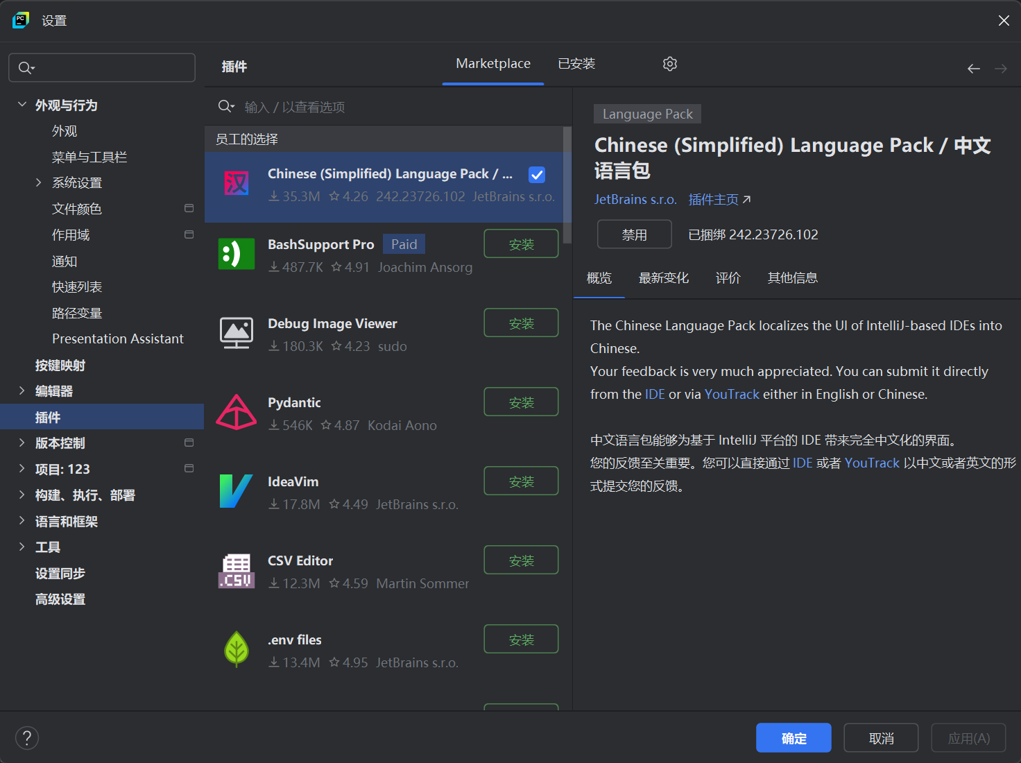Focus the settings search field
This screenshot has width=1021, height=763.
pos(102,68)
